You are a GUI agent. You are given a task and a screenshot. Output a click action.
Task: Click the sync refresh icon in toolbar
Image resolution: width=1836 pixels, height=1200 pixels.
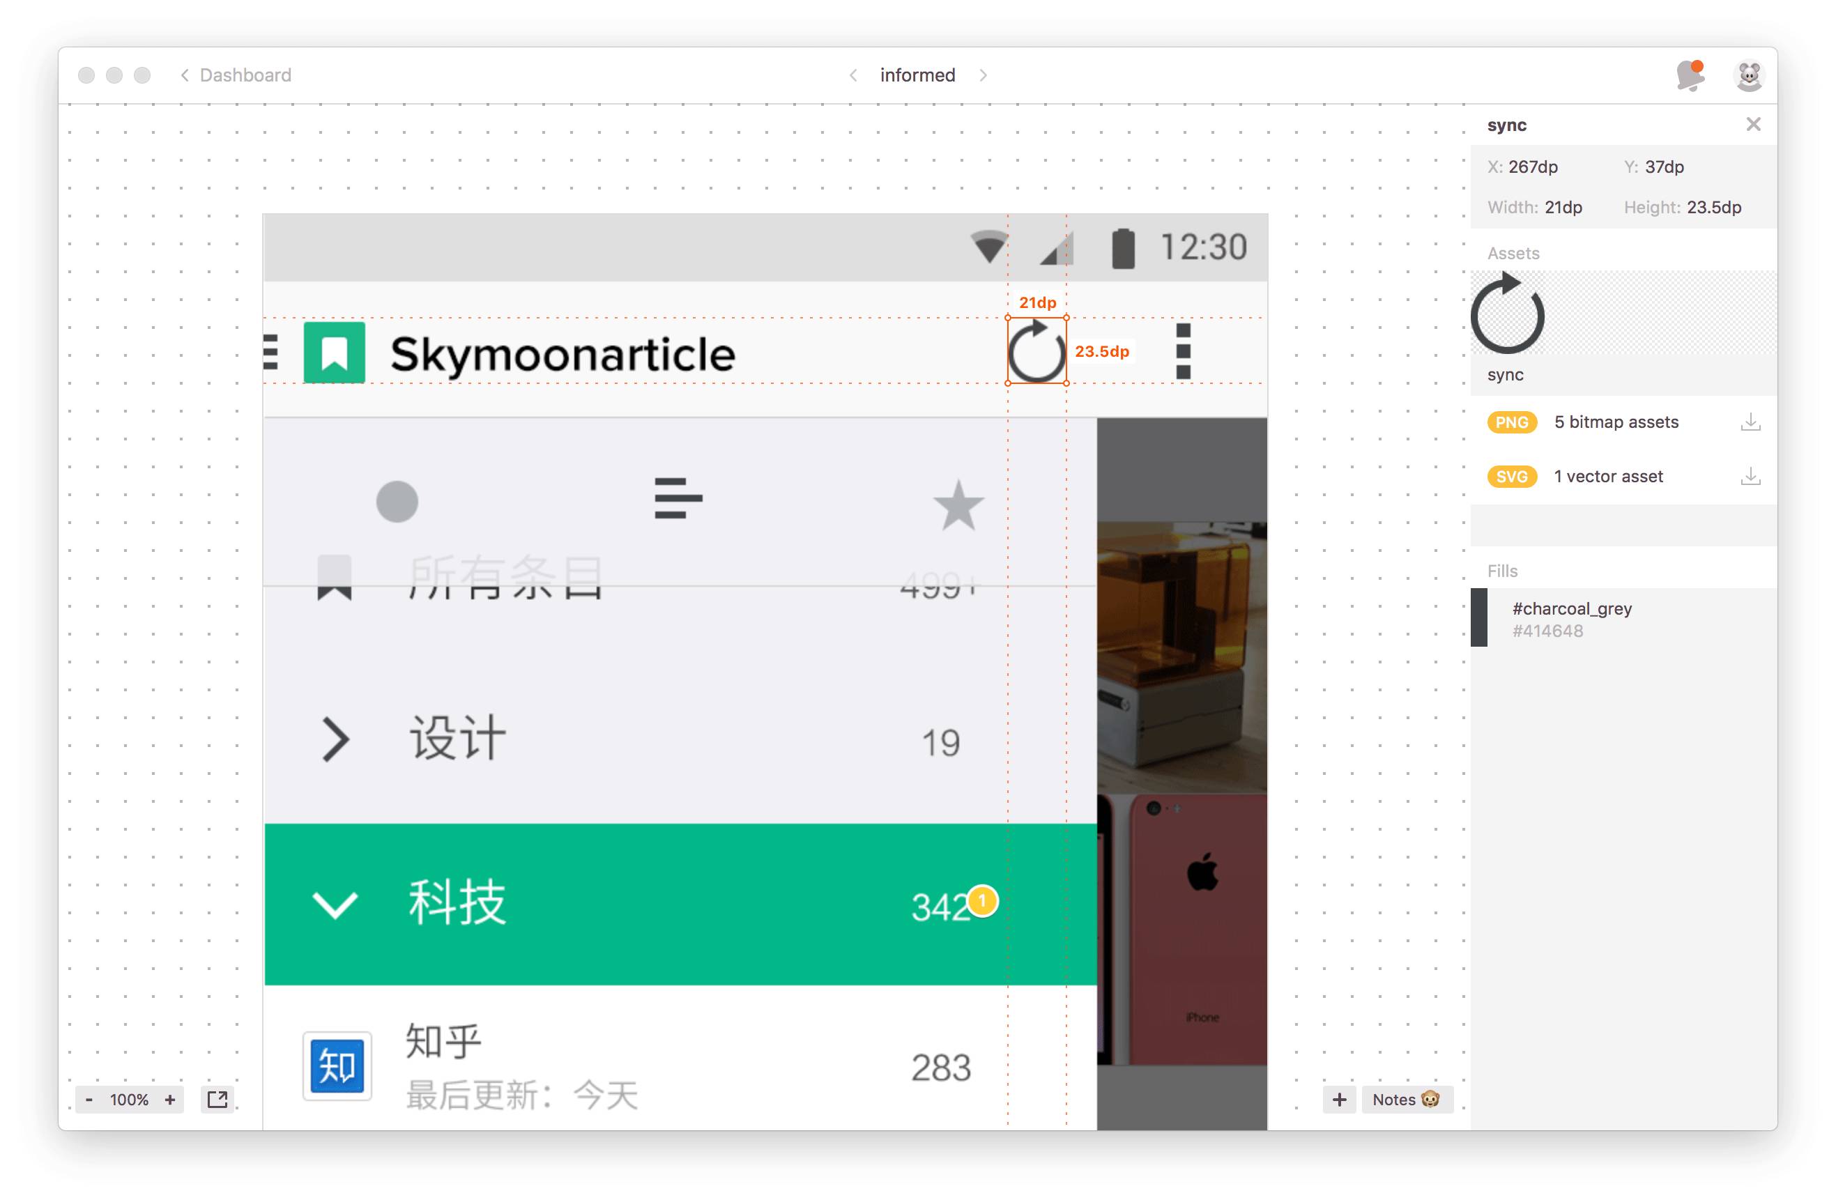[1038, 352]
